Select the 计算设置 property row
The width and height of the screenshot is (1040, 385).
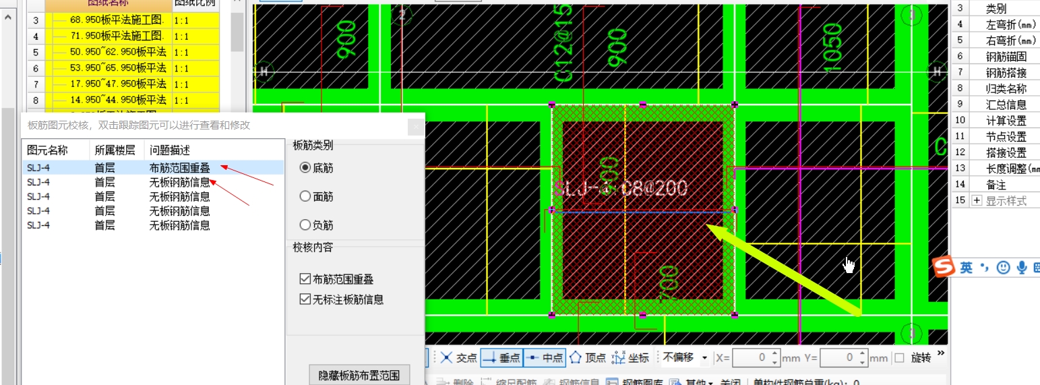click(995, 121)
